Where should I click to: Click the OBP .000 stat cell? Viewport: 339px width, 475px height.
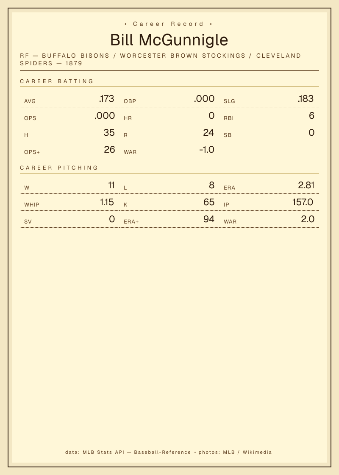169,99
